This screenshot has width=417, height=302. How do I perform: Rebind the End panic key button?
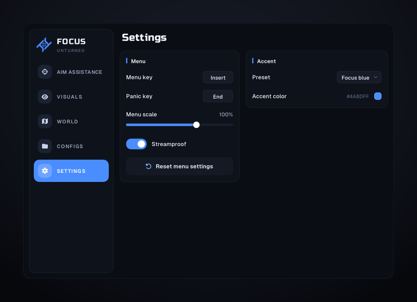(218, 97)
